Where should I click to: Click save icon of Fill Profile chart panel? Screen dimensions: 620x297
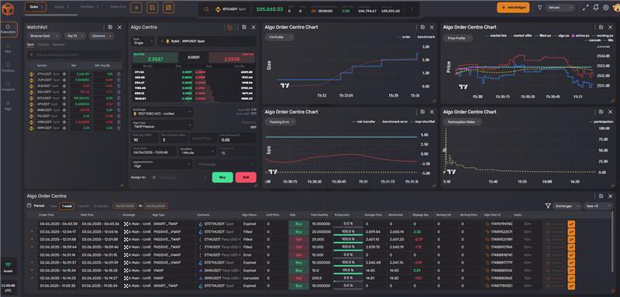422,27
